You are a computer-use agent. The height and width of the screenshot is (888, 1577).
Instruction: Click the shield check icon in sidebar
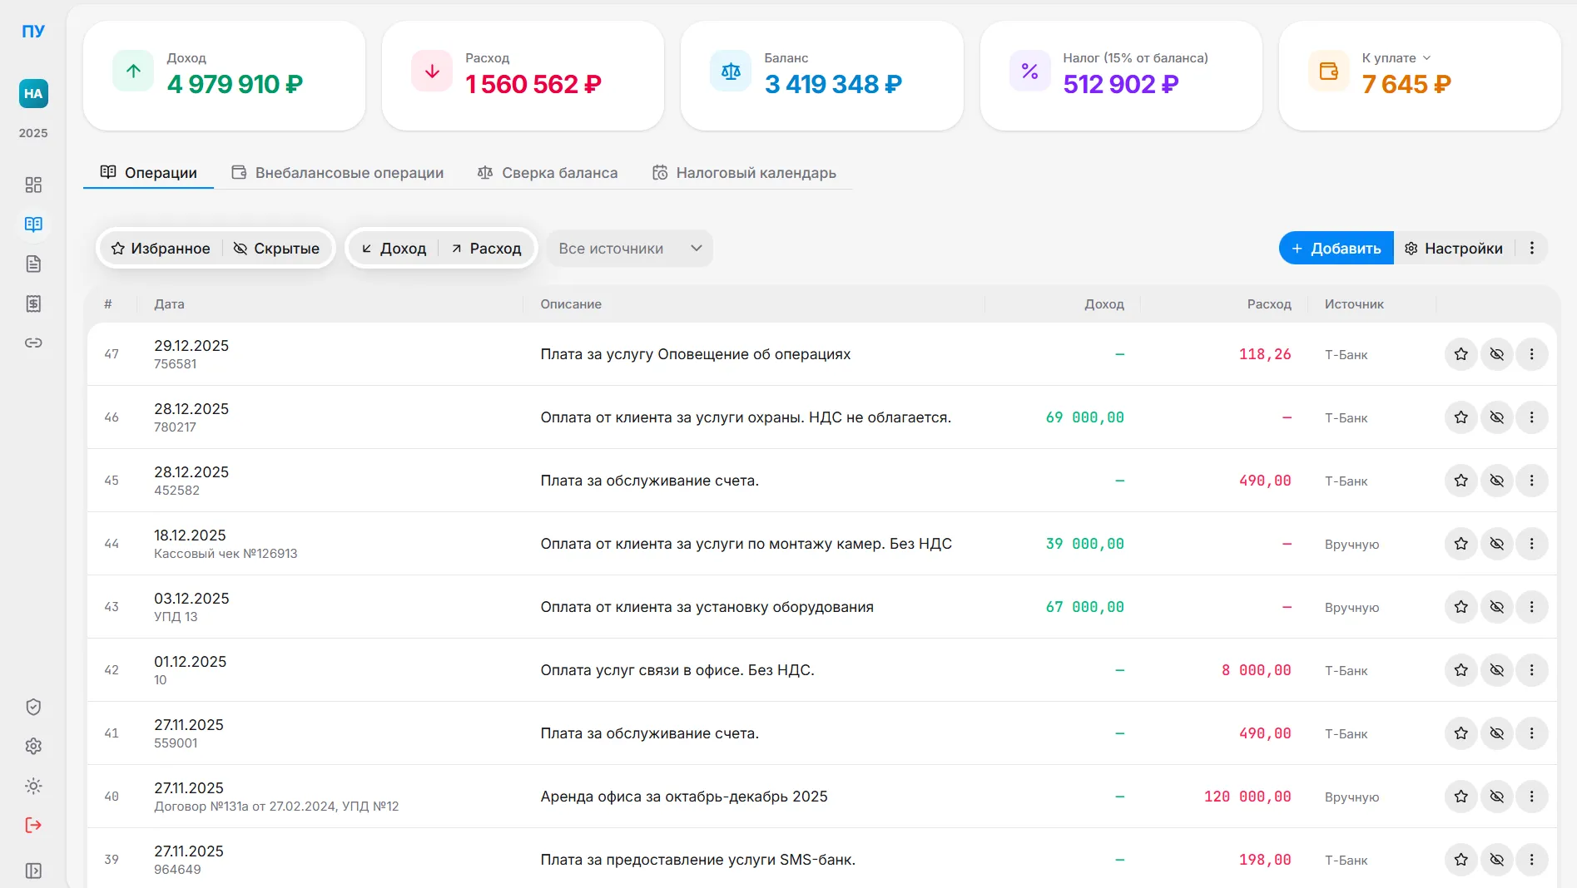click(33, 707)
